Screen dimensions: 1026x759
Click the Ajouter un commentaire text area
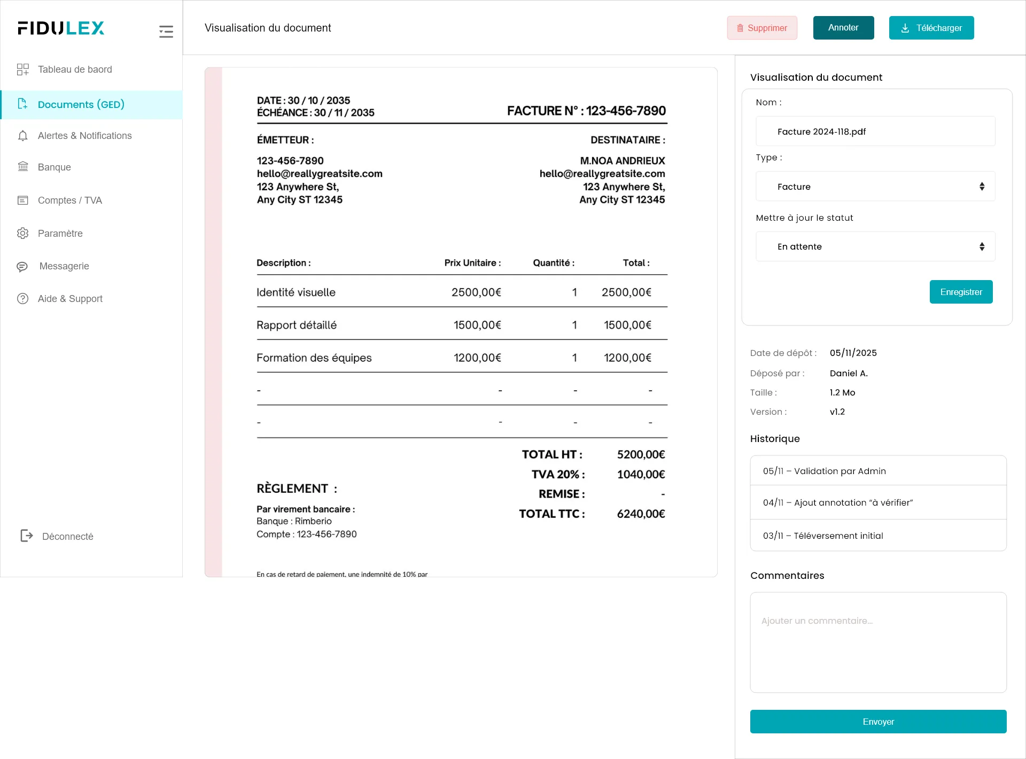tap(877, 642)
